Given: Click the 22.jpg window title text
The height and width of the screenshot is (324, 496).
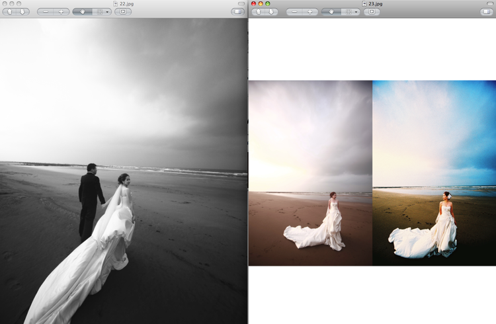Looking at the screenshot, I should (126, 4).
